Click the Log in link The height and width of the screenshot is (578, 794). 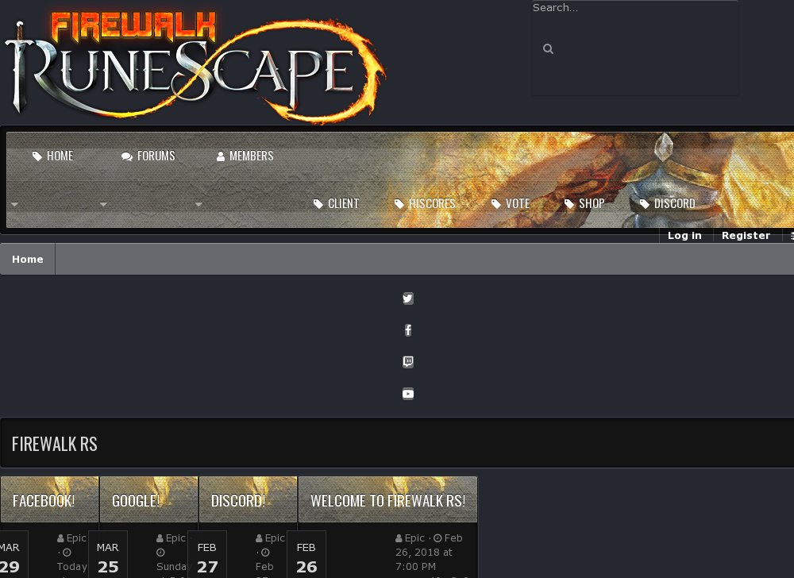pos(684,235)
